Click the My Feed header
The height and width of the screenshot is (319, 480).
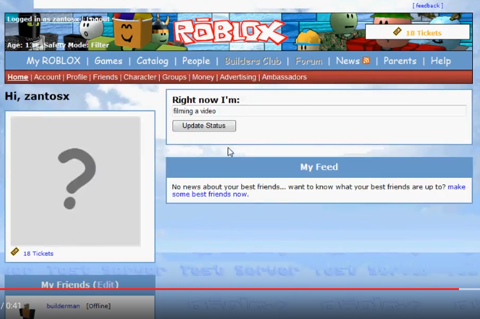319,167
